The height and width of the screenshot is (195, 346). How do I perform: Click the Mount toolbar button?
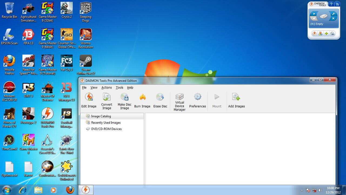(x=217, y=101)
